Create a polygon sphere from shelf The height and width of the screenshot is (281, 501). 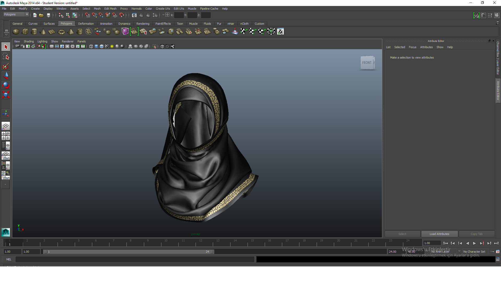(16, 31)
